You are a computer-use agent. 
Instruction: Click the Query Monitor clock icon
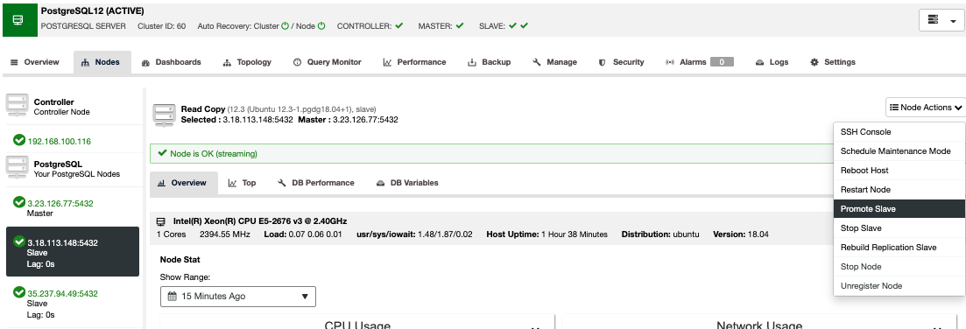click(297, 63)
